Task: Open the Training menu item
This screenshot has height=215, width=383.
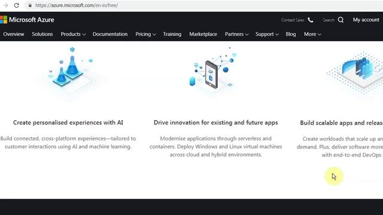Action: tap(172, 34)
